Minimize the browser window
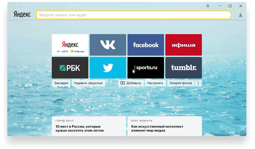 click(x=220, y=6)
